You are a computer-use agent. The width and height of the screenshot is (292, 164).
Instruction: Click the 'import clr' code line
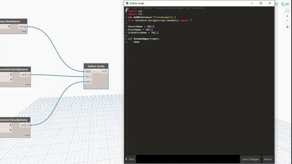pyautogui.click(x=135, y=14)
